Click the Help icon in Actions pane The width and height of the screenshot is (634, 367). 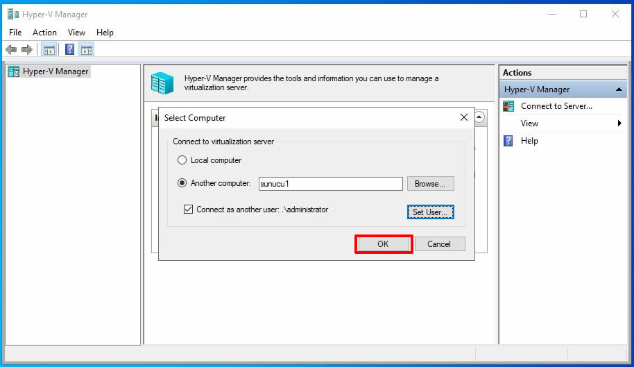tap(508, 141)
